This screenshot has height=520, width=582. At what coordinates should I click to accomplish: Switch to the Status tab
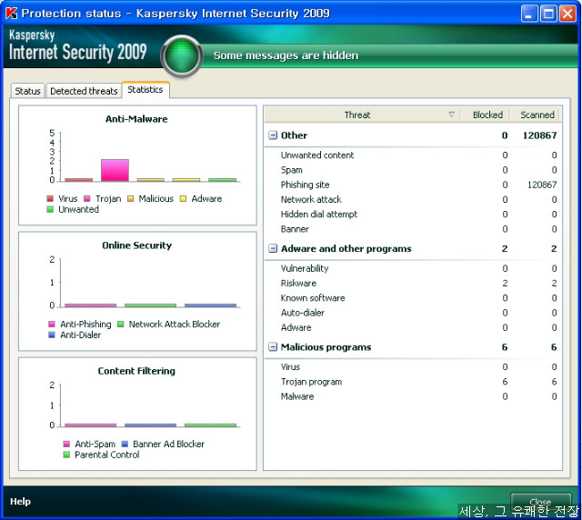click(x=28, y=91)
